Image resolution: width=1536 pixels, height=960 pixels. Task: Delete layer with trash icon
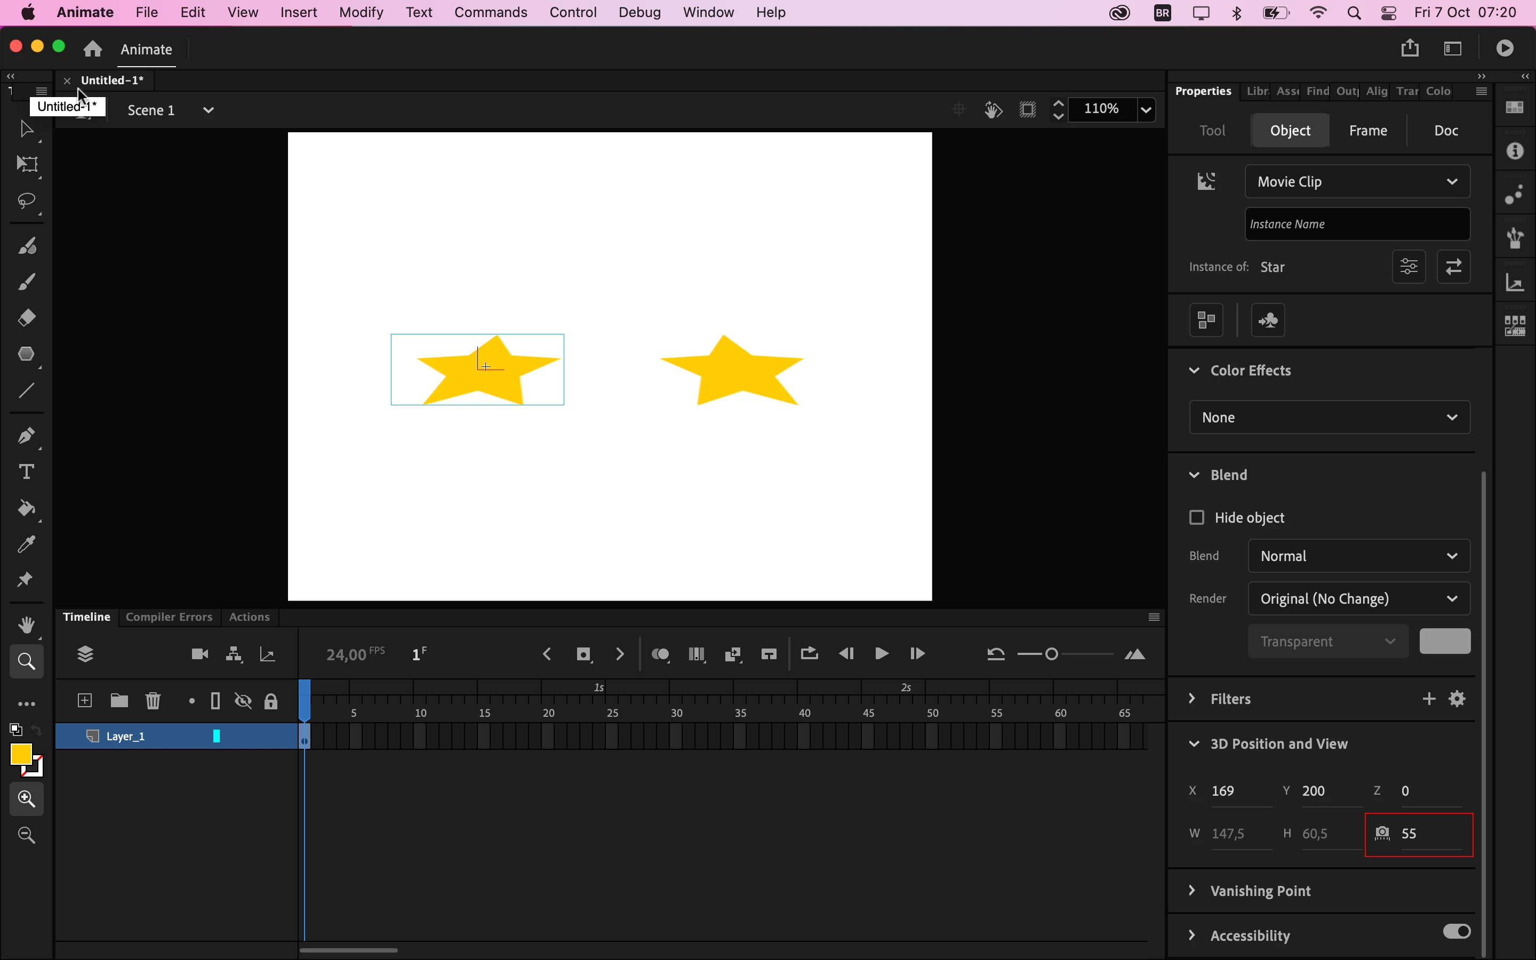tap(154, 701)
